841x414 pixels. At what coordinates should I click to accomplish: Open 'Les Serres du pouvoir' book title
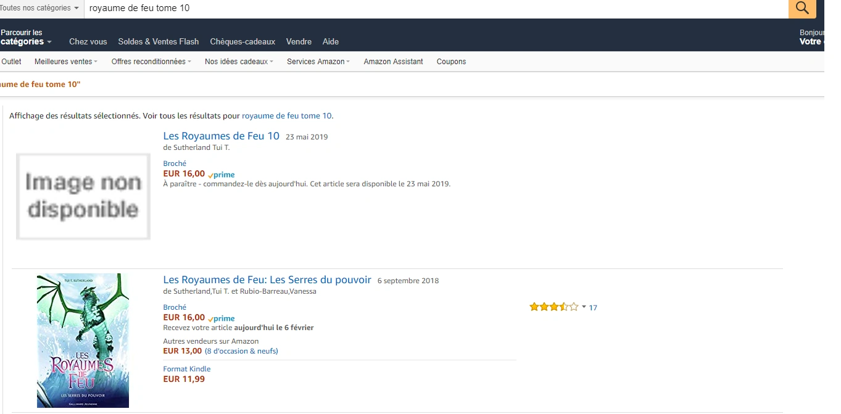click(267, 279)
